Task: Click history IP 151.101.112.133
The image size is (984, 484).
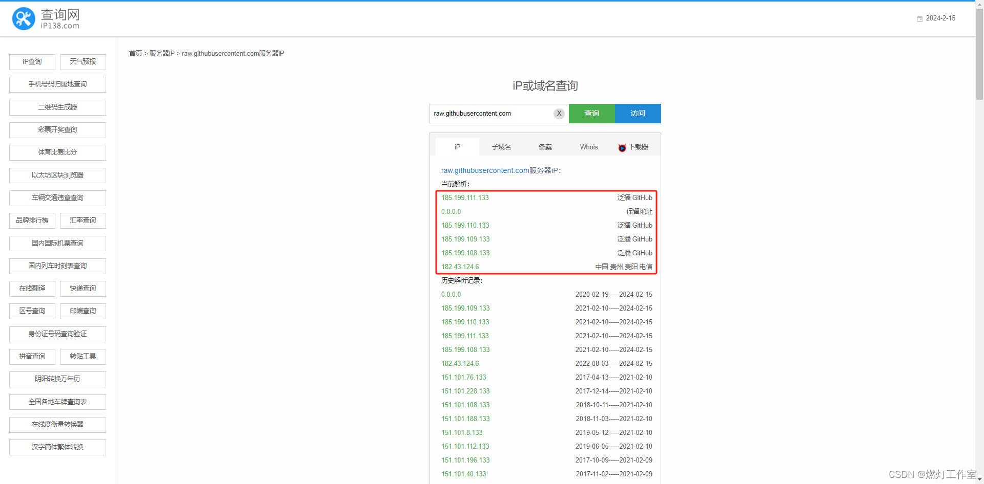Action: (465, 446)
